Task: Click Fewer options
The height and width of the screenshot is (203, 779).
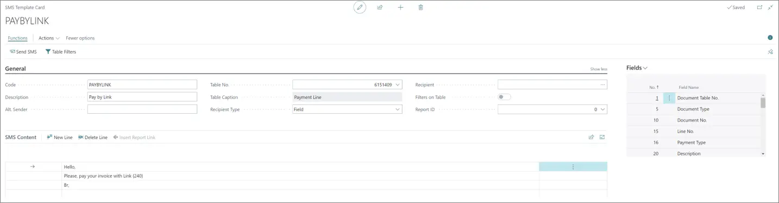Action: pyautogui.click(x=80, y=38)
